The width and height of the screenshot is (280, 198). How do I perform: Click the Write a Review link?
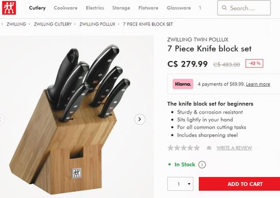click(x=234, y=148)
